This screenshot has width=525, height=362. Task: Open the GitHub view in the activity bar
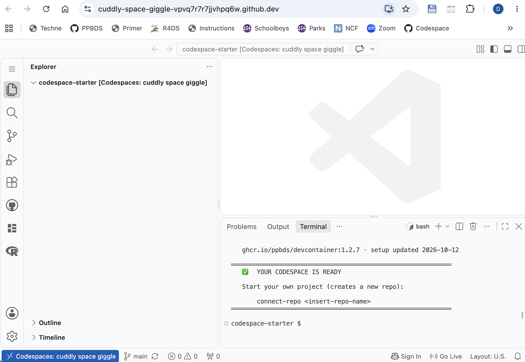point(12,205)
